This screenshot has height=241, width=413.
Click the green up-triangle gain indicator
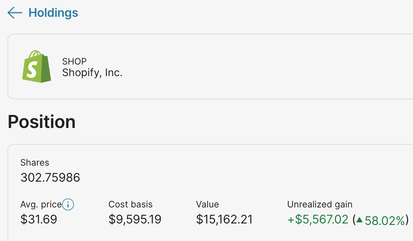pyautogui.click(x=360, y=220)
